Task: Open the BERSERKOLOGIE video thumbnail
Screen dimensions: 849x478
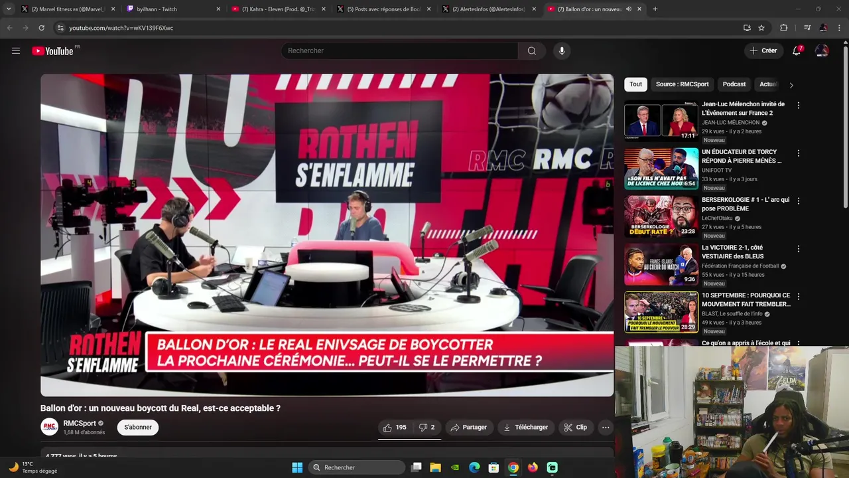Action: [x=661, y=216]
